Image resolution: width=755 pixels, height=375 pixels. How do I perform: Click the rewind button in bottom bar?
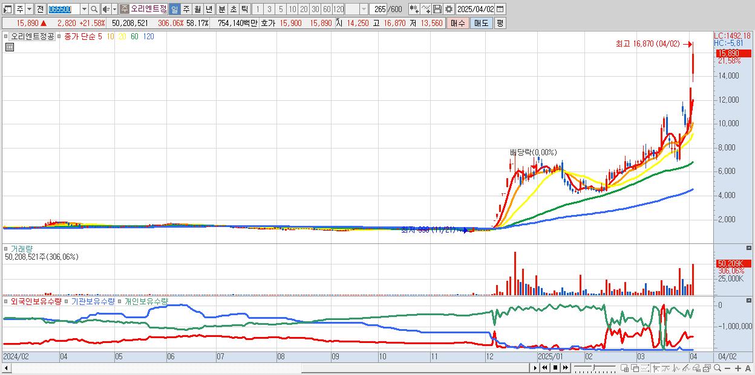(x=544, y=368)
